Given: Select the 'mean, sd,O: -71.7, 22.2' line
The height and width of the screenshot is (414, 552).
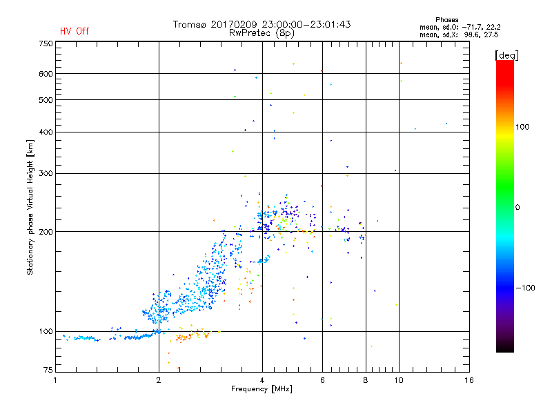Looking at the screenshot, I should [460, 27].
